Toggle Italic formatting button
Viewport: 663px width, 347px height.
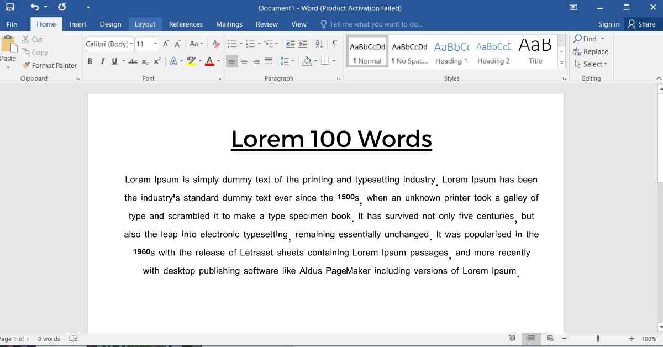102,61
